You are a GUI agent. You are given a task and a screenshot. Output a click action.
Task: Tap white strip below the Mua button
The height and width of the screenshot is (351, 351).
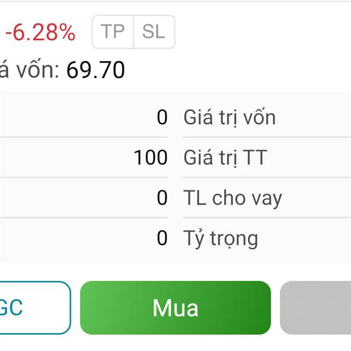point(175,343)
